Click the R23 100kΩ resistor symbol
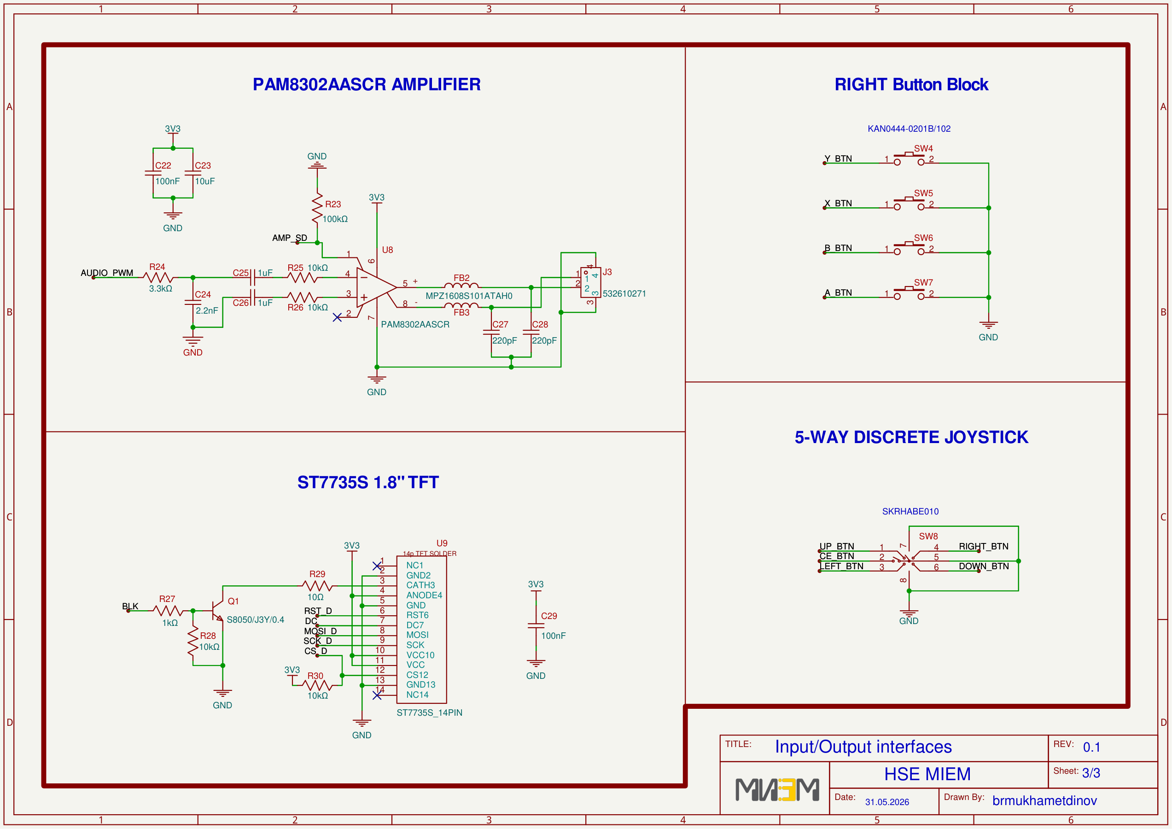The width and height of the screenshot is (1172, 829). 317,208
